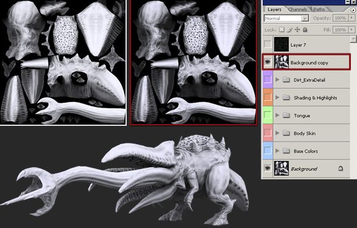Image resolution: width=357 pixels, height=228 pixels.
Task: Click the Background layer padlock icon
Action: pyautogui.click(x=341, y=168)
